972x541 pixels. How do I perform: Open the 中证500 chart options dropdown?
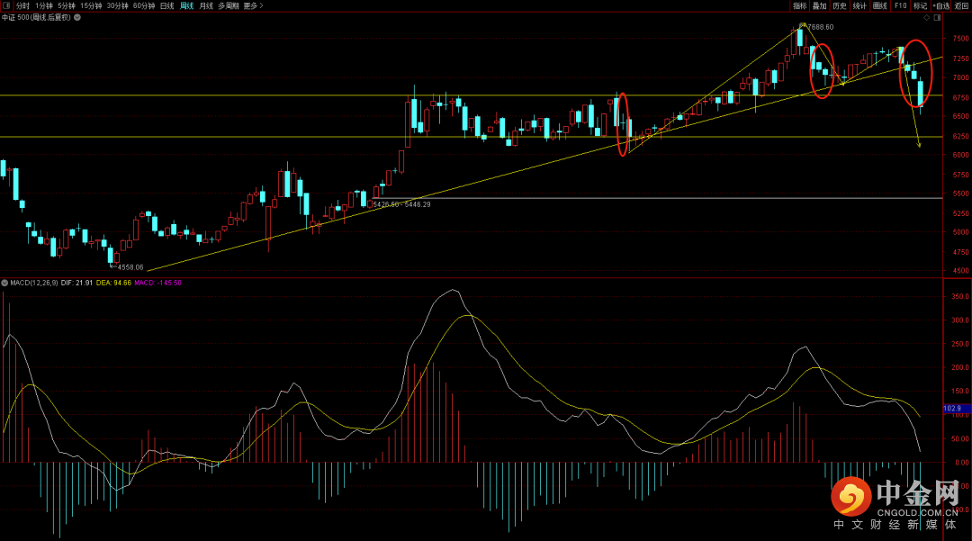pyautogui.click(x=77, y=17)
